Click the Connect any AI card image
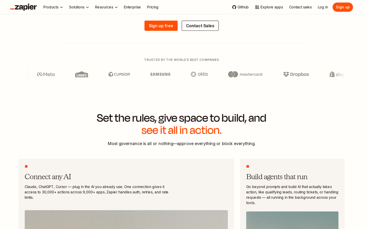Screen dimensions: 367x229 126,220
